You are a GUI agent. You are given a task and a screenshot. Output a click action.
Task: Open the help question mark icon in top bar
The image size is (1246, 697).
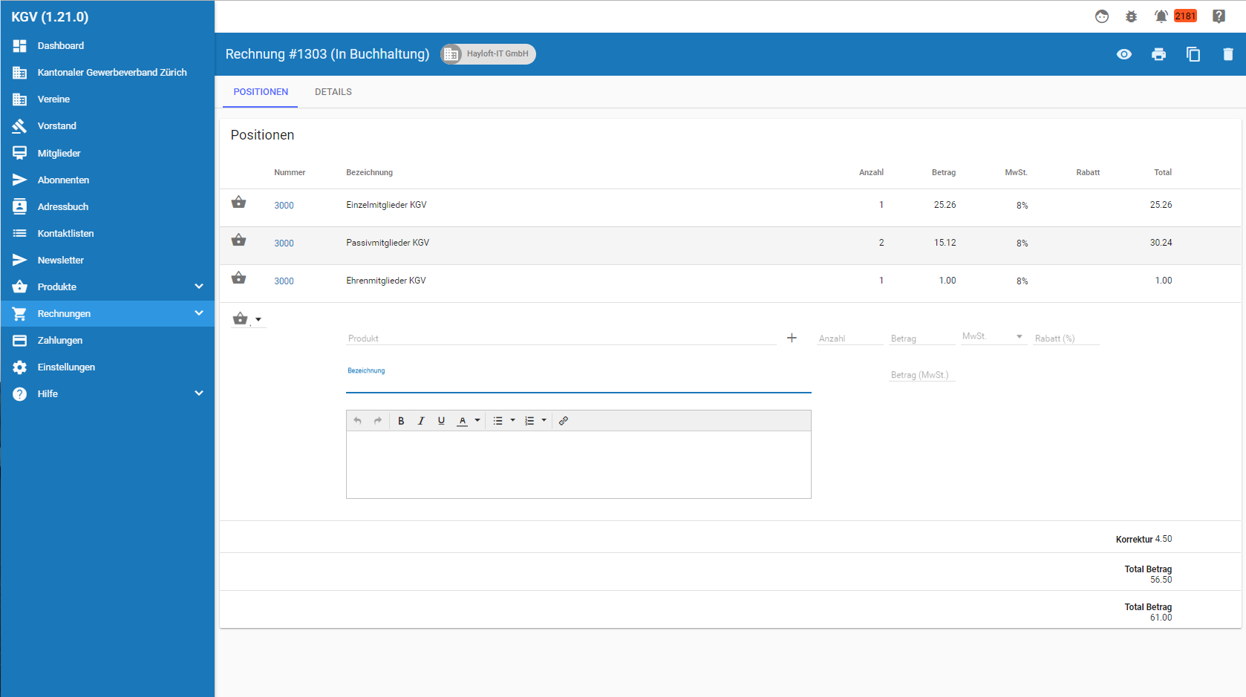(x=1219, y=16)
